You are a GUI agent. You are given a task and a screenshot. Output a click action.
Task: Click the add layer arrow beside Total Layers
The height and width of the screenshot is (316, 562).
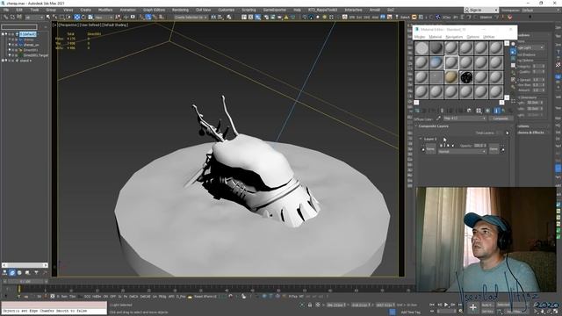pos(508,133)
